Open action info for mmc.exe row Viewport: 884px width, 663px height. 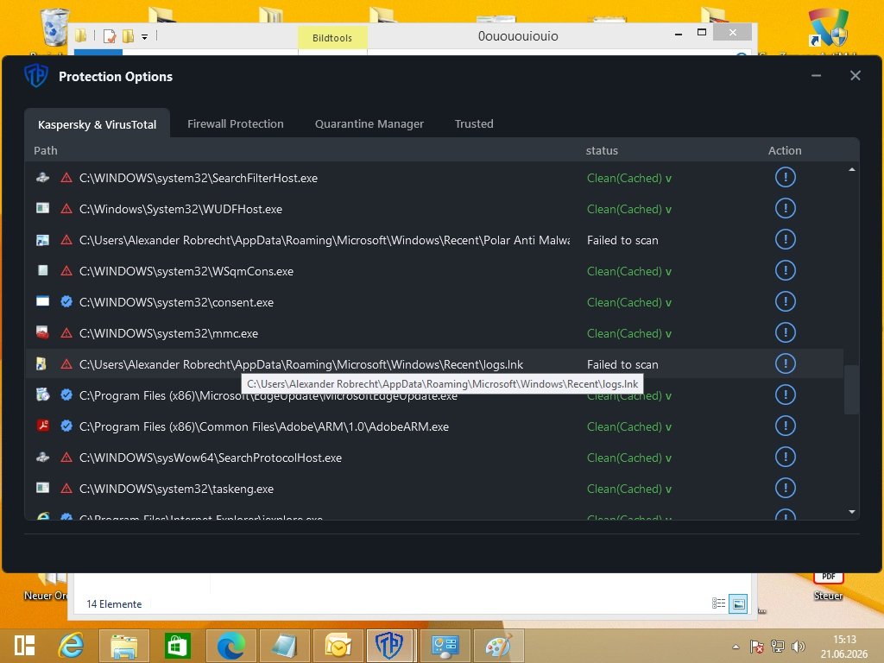coord(785,332)
